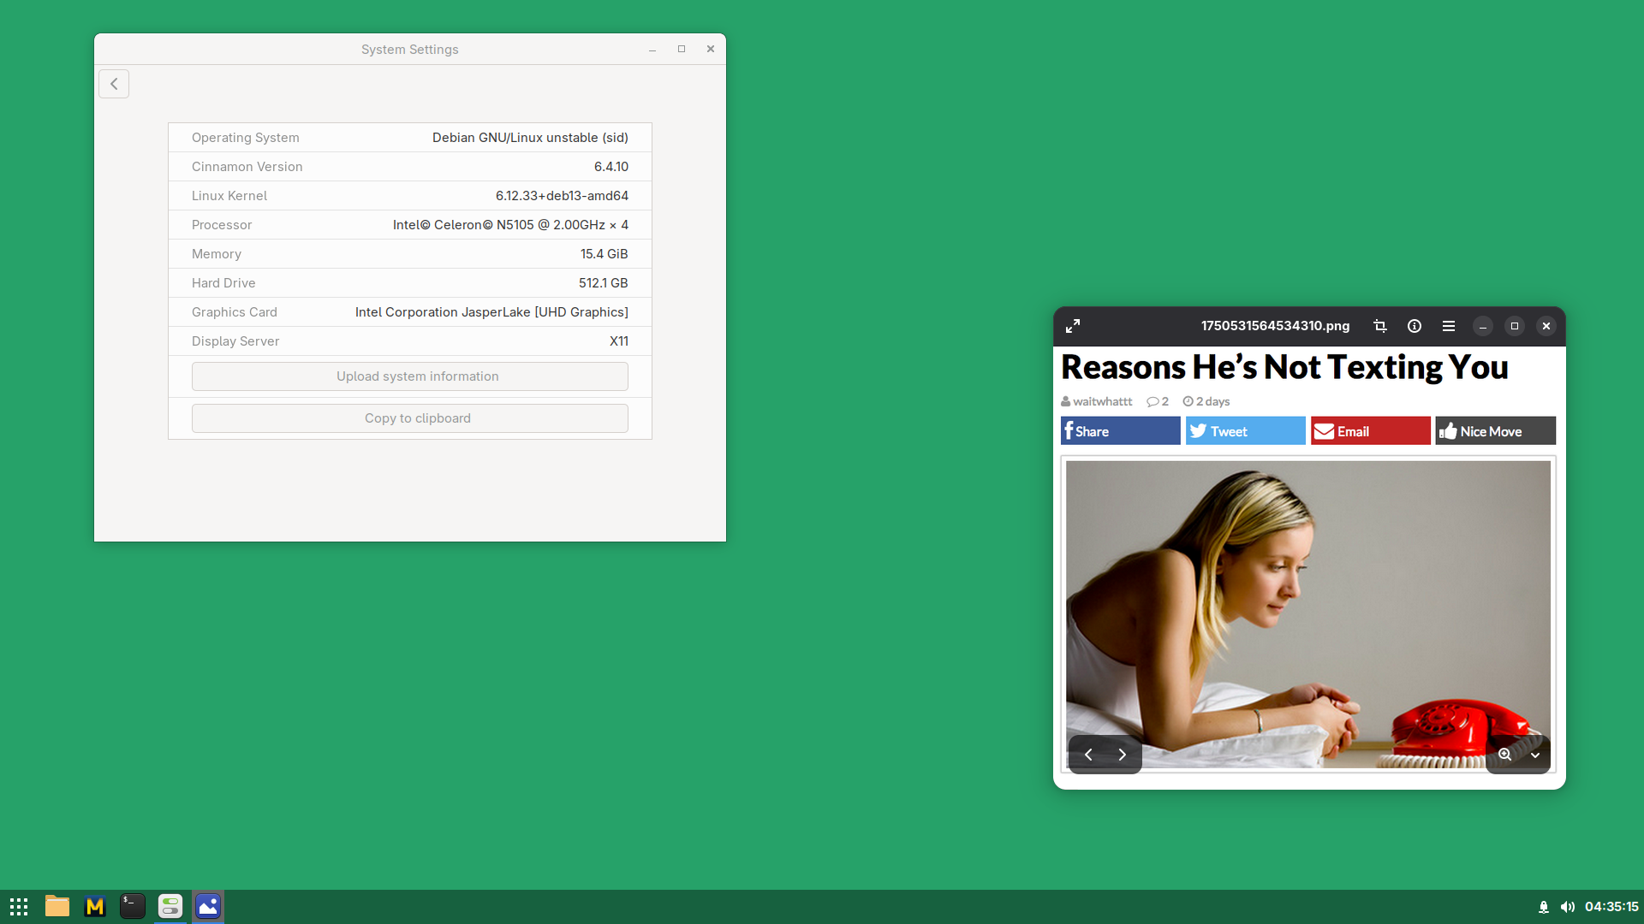Maximize the System Settings window
1644x924 pixels.
point(682,50)
